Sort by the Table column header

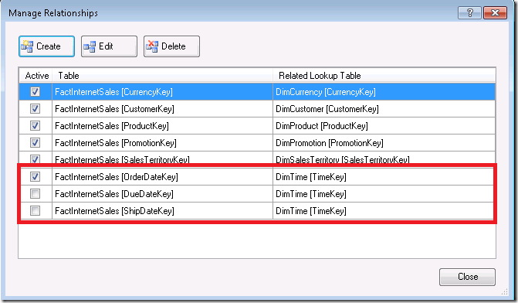coord(162,76)
